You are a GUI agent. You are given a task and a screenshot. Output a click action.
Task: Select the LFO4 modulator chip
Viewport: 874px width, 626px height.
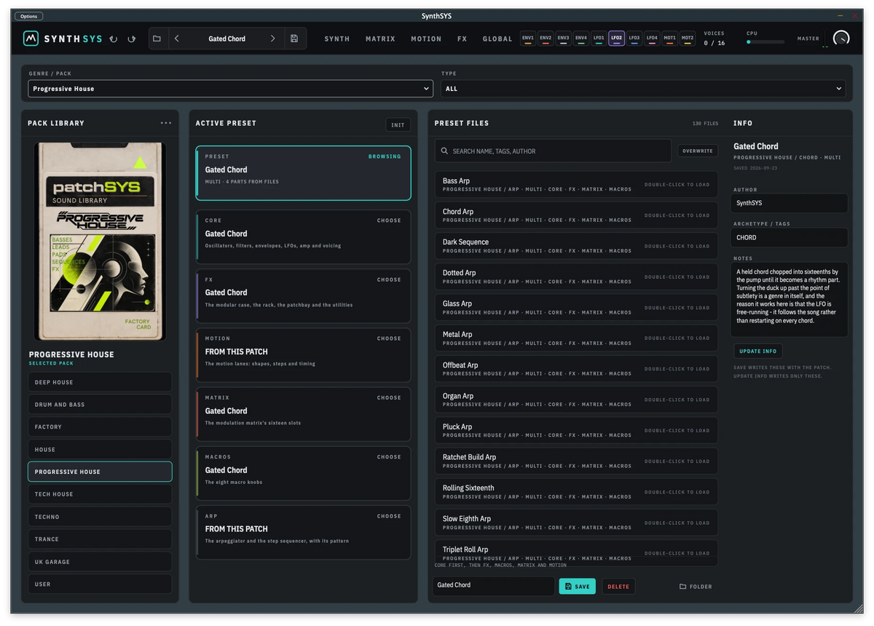pos(652,39)
